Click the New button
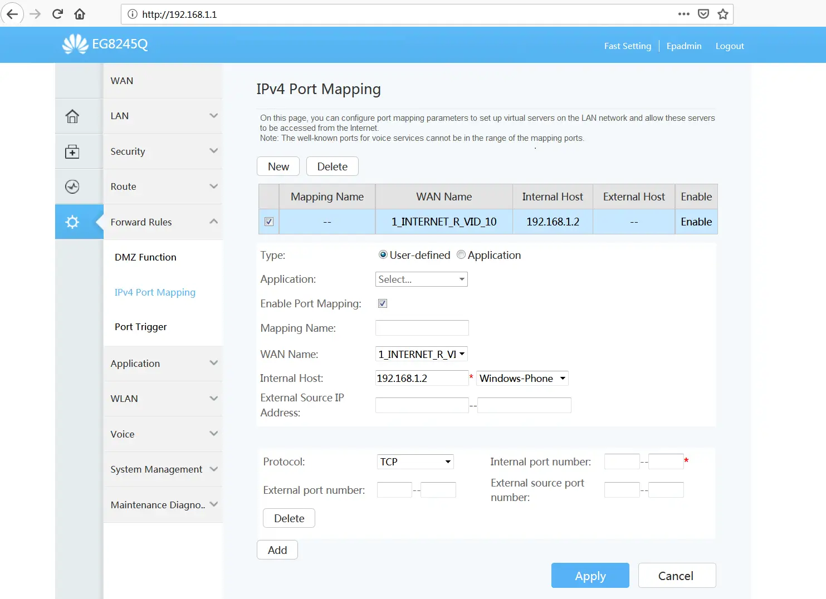This screenshot has height=599, width=826. [278, 166]
